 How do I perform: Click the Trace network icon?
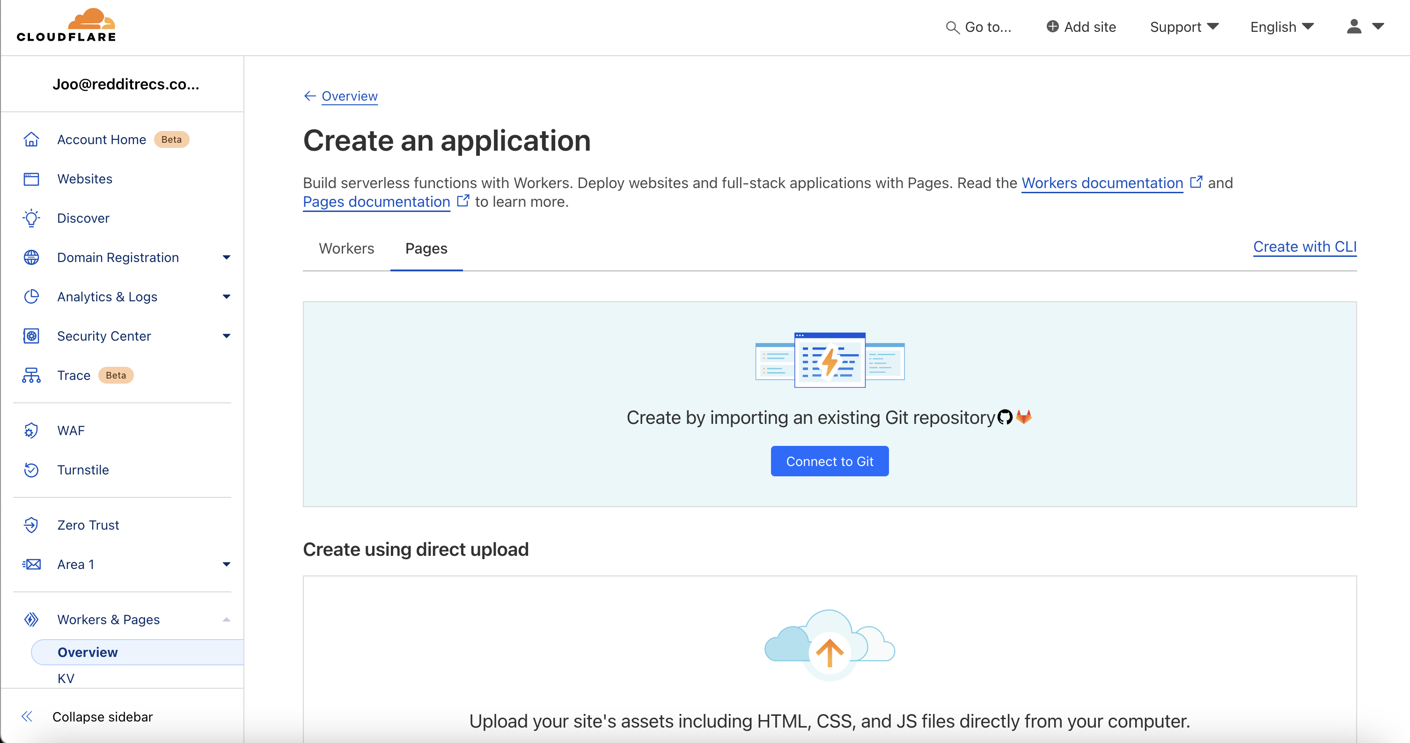[x=31, y=375]
